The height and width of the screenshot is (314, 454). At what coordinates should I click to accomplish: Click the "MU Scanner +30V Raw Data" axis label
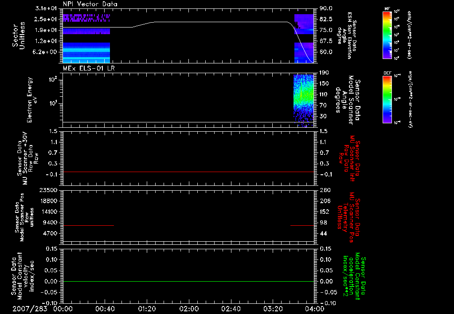click(x=27, y=158)
